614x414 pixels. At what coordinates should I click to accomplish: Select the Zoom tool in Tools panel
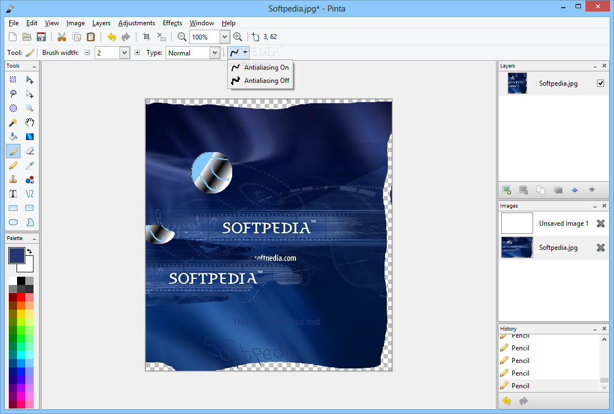29,108
